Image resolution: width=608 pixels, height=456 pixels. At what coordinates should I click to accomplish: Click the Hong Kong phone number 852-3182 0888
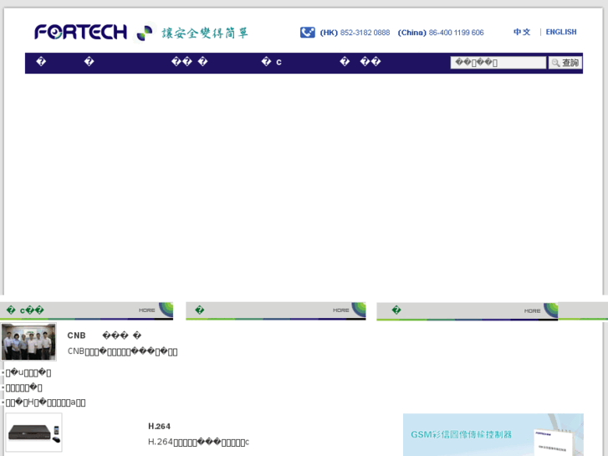point(365,33)
